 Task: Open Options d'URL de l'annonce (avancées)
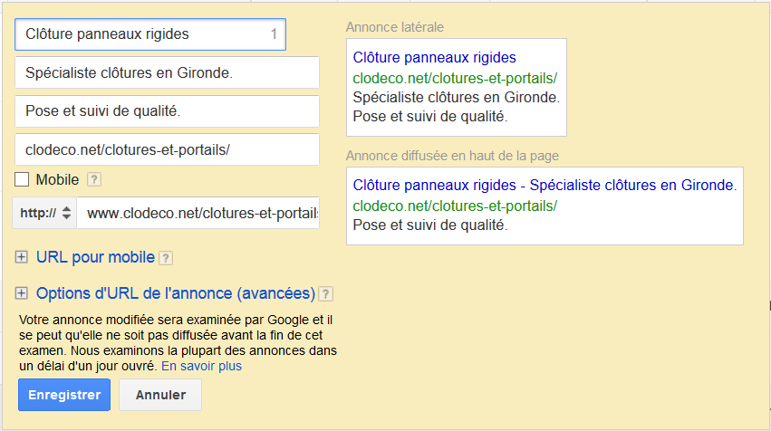[176, 293]
